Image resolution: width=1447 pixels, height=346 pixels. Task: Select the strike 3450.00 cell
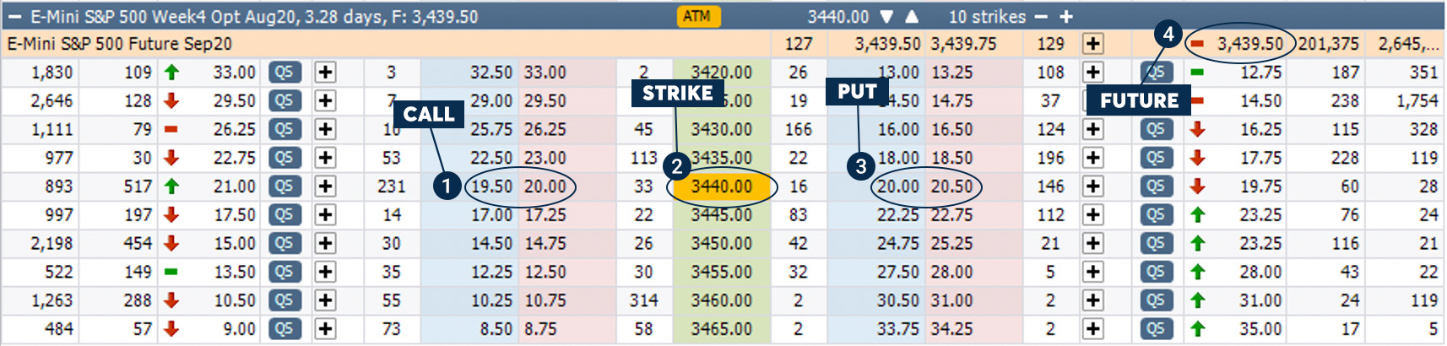pos(722,244)
